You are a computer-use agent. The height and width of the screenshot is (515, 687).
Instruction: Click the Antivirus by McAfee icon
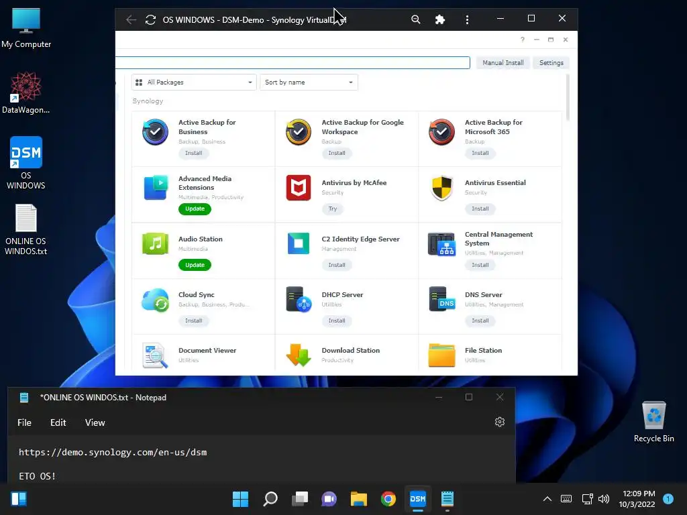coord(299,188)
